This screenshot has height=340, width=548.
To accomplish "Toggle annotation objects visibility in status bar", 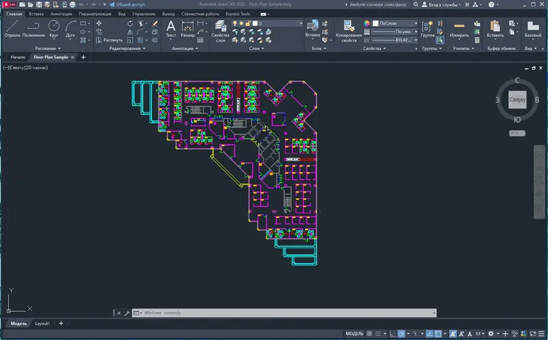I will tap(453, 334).
